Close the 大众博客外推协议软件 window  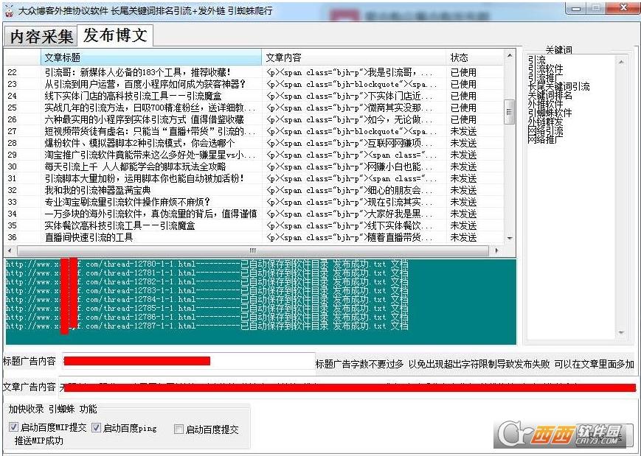tap(623, 8)
